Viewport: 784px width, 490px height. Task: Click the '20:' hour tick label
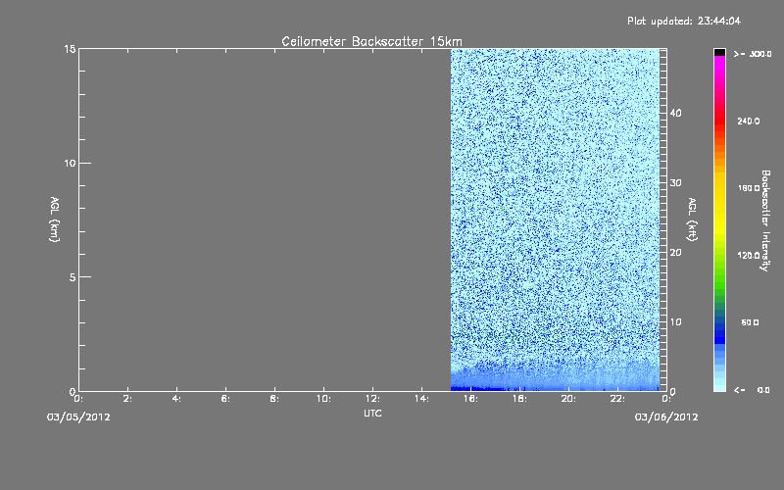pyautogui.click(x=568, y=399)
